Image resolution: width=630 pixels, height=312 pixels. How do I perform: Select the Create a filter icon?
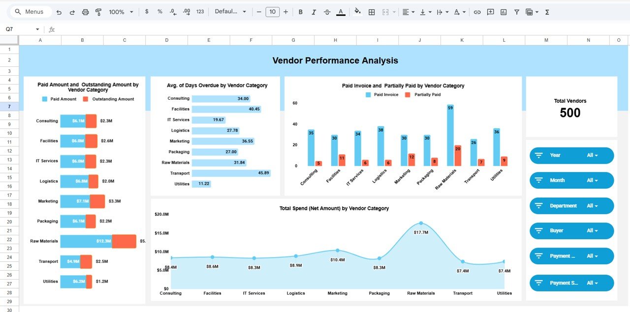click(517, 11)
